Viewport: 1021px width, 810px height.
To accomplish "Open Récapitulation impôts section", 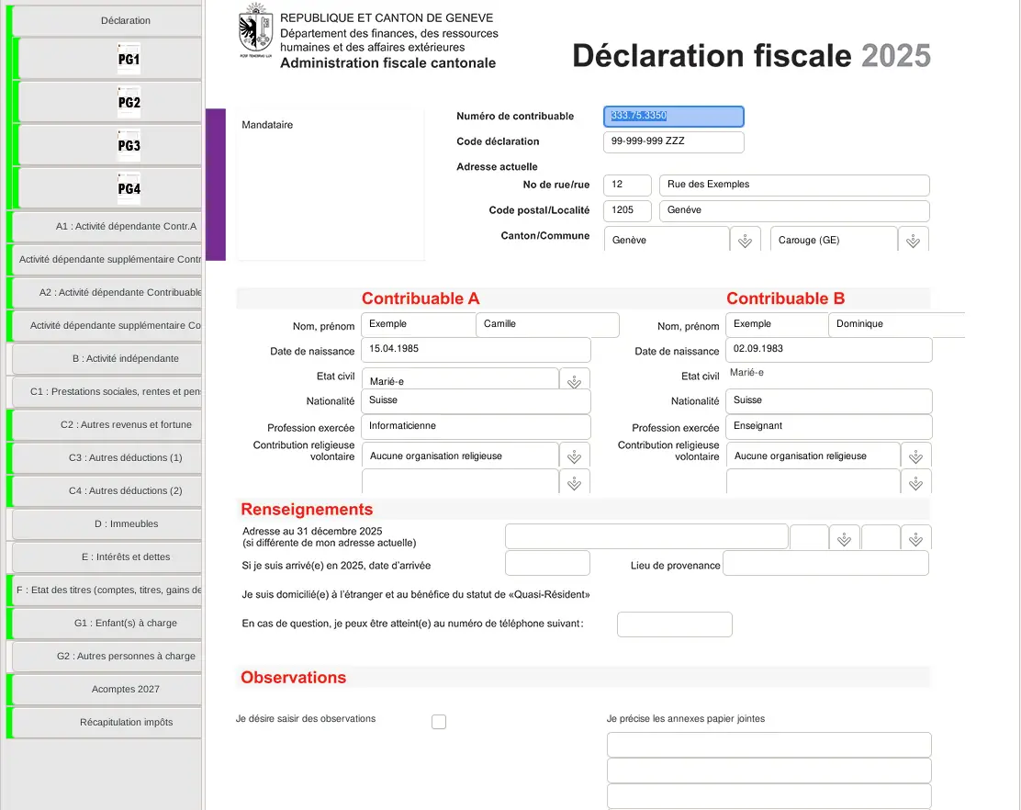I will coord(107,722).
